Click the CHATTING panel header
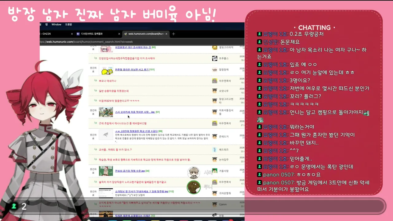393x221 pixels. pyautogui.click(x=314, y=27)
